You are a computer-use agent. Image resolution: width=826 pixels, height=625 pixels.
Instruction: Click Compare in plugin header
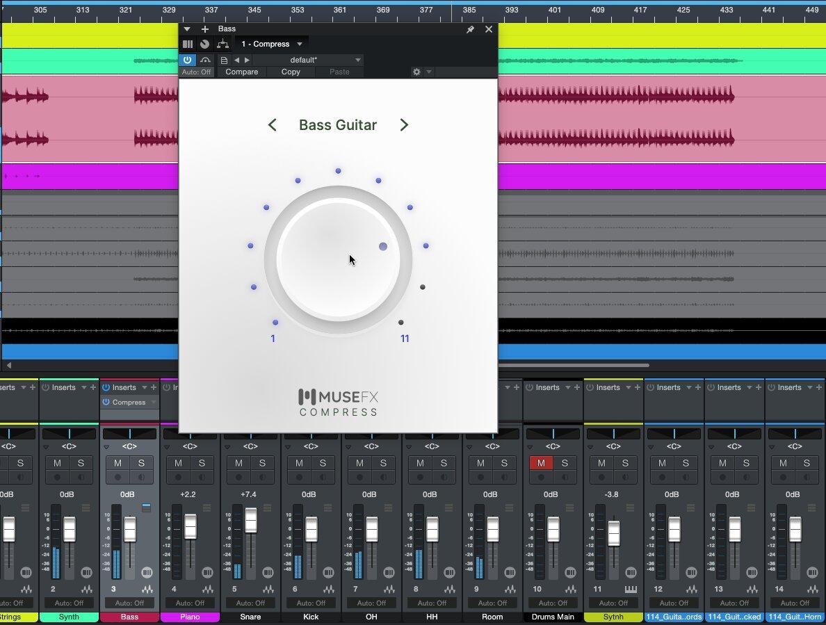(x=242, y=72)
